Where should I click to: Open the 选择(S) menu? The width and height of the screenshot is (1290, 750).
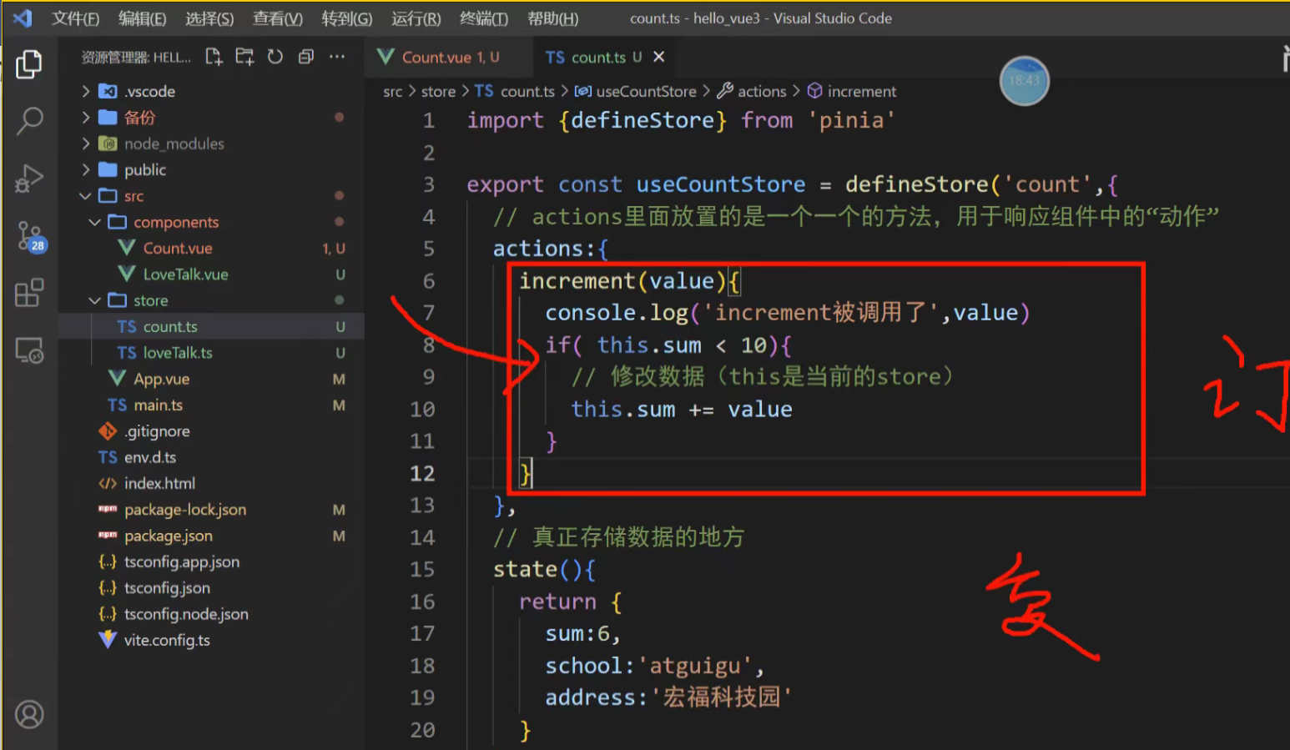[209, 18]
